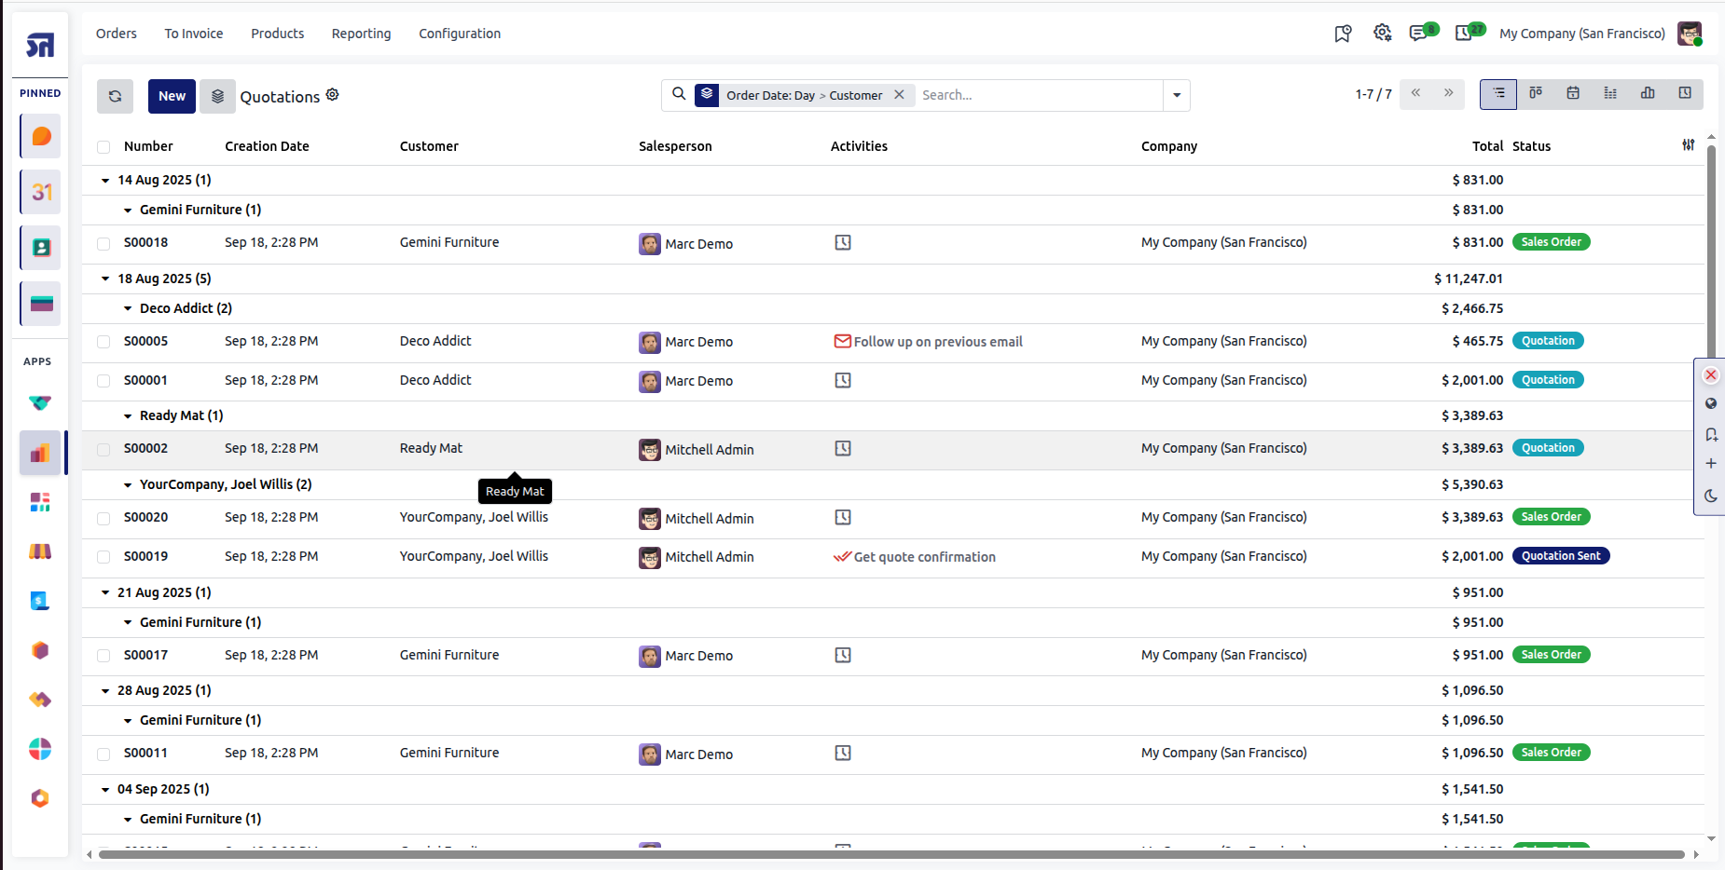Open the search options dropdown arrow

click(1177, 95)
